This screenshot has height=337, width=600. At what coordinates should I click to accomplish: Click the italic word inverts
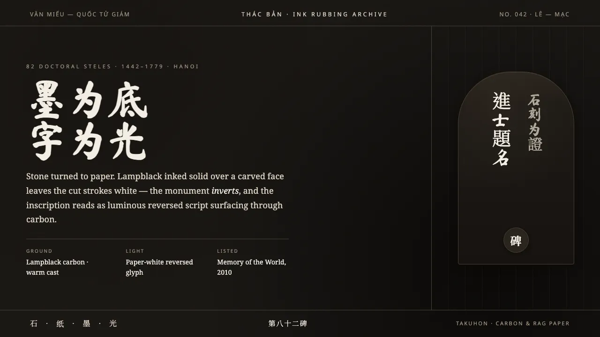[225, 191]
